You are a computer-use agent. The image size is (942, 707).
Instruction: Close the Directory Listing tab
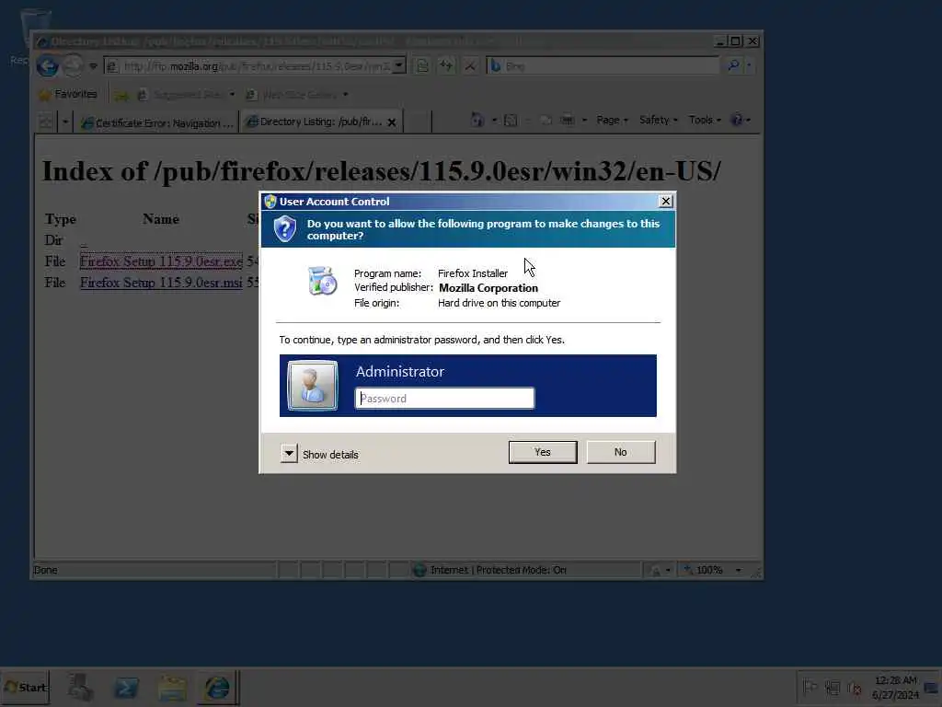point(392,122)
